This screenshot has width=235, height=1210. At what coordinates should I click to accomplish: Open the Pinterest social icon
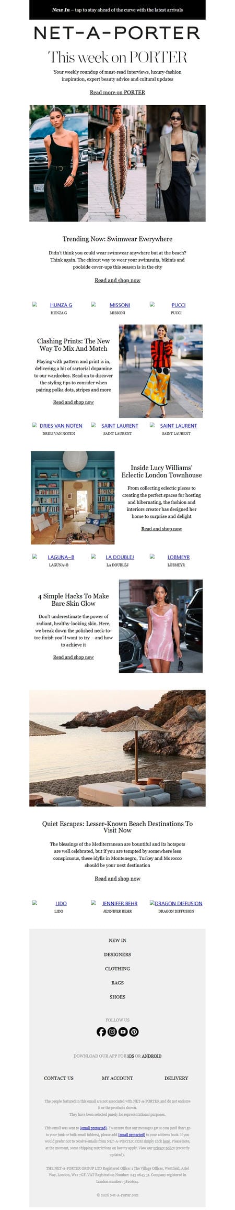coord(134,1031)
